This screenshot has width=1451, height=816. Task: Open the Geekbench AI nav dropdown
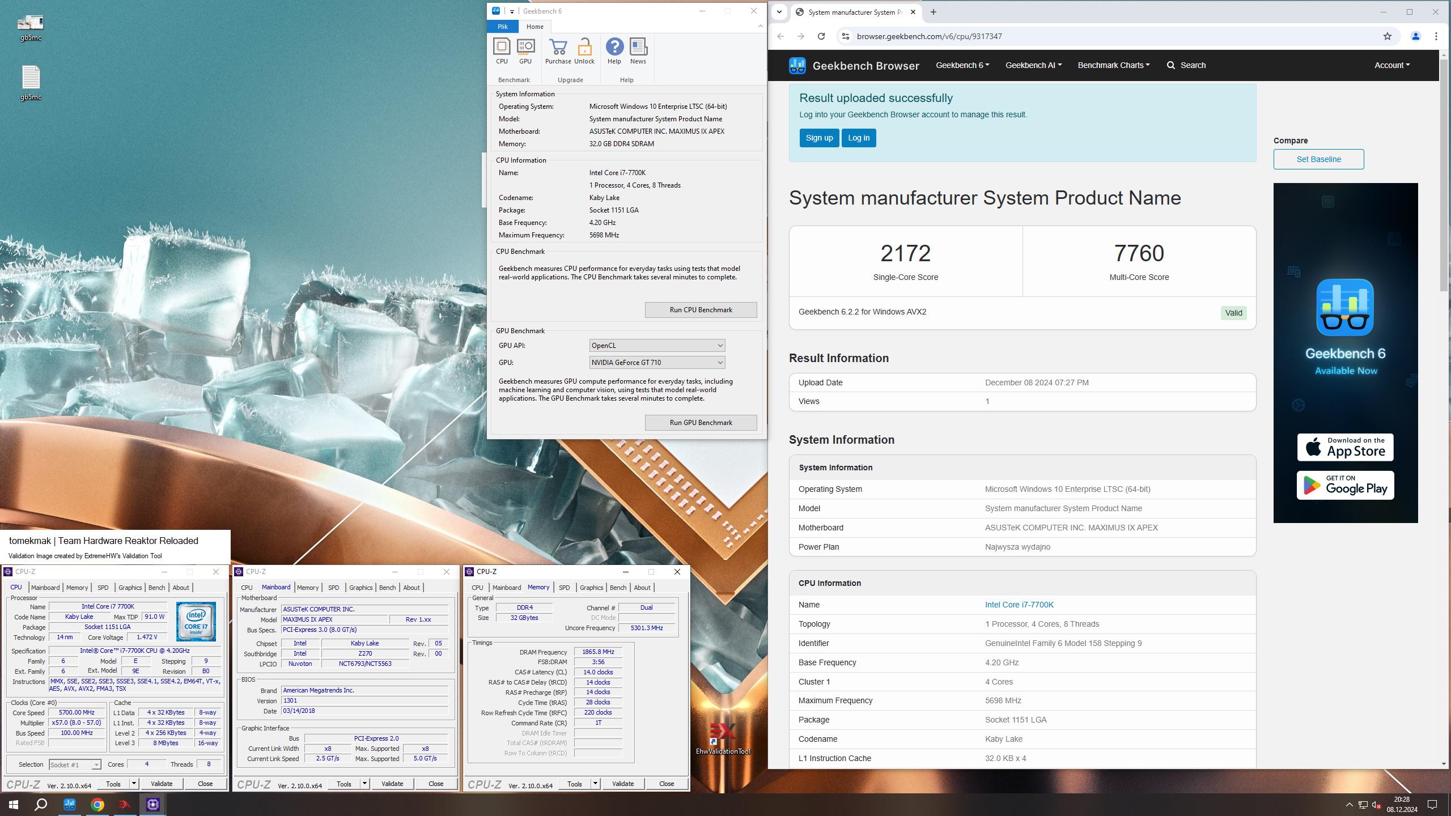coord(1033,65)
